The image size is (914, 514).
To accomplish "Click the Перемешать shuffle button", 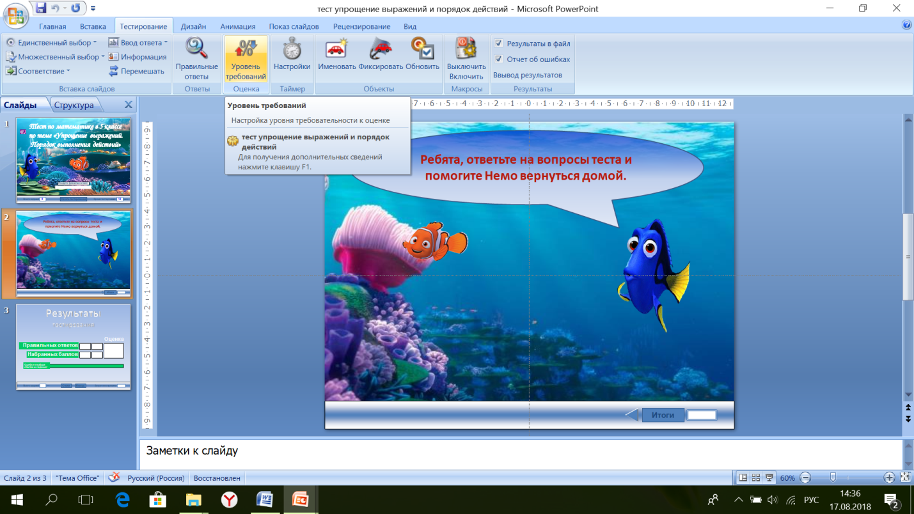I will [x=136, y=71].
